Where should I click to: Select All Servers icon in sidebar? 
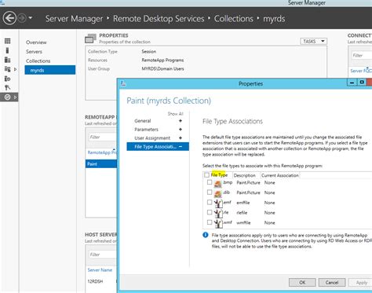(8, 60)
